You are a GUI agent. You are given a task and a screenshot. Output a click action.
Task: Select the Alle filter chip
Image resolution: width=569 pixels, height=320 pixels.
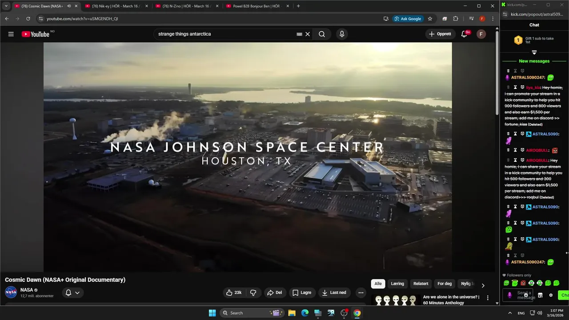378,284
